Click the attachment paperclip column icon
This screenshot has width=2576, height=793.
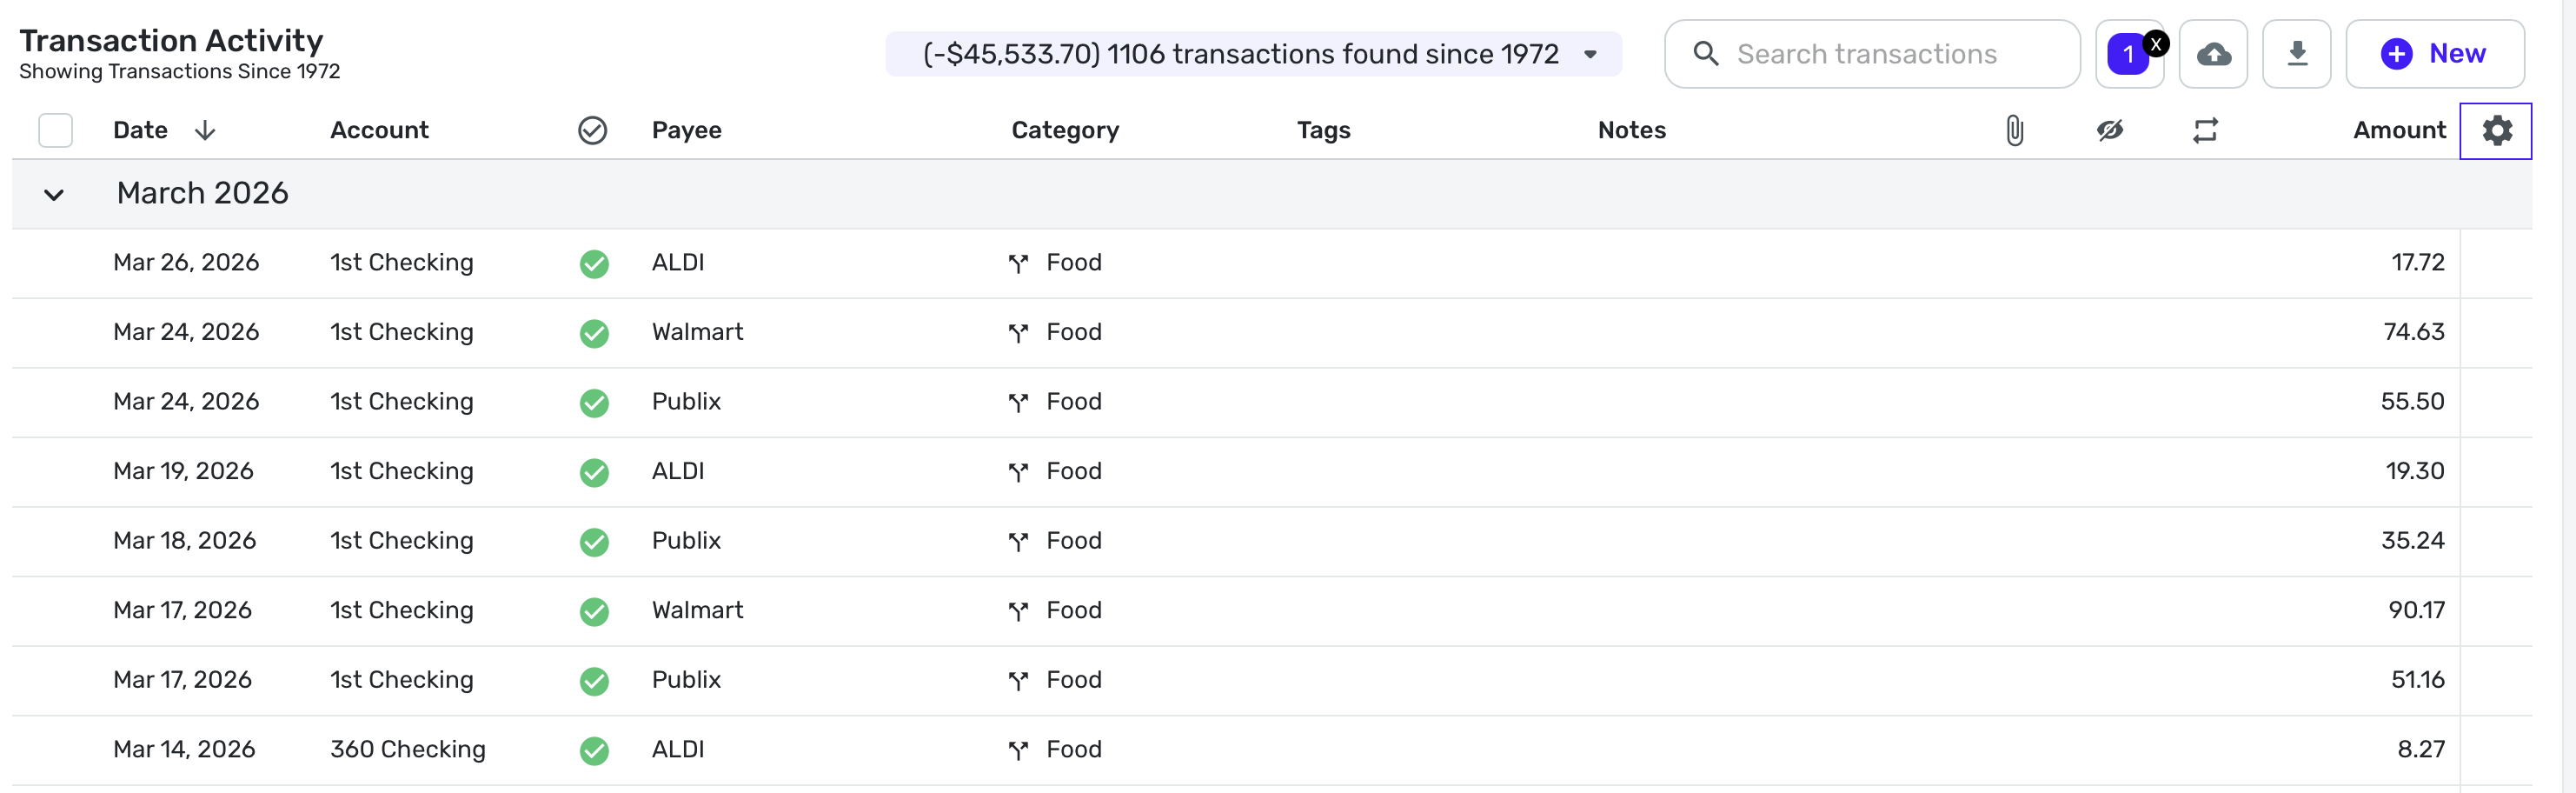click(2014, 131)
